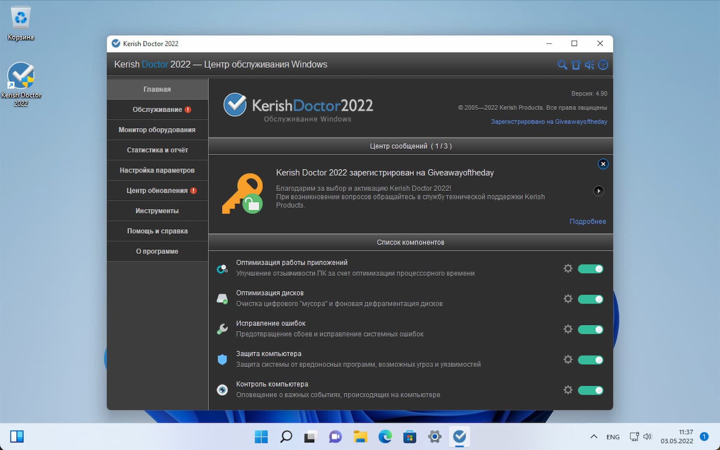
Task: Open settings gear for Исправление ошибок
Action: pyautogui.click(x=568, y=329)
